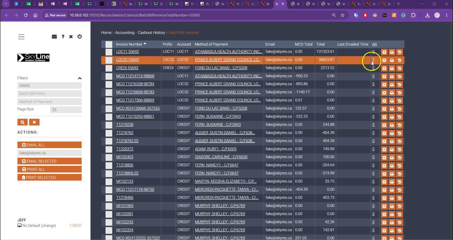Print invoice T1220372 via its row icon

pyautogui.click(x=392, y=149)
